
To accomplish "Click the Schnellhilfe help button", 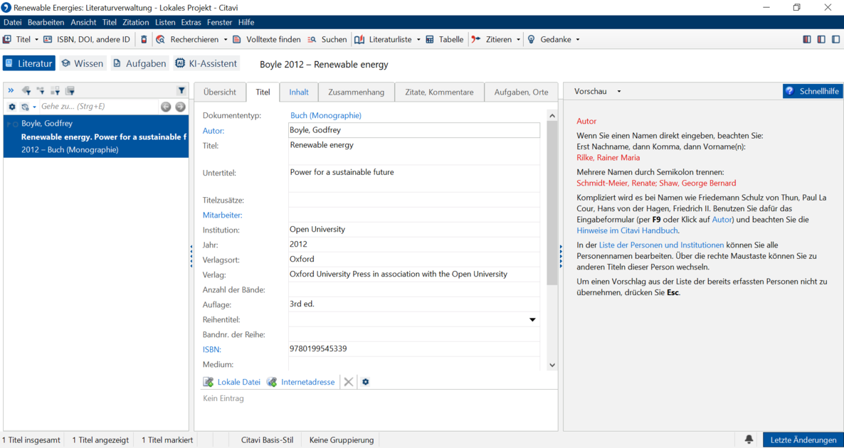I will (813, 91).
